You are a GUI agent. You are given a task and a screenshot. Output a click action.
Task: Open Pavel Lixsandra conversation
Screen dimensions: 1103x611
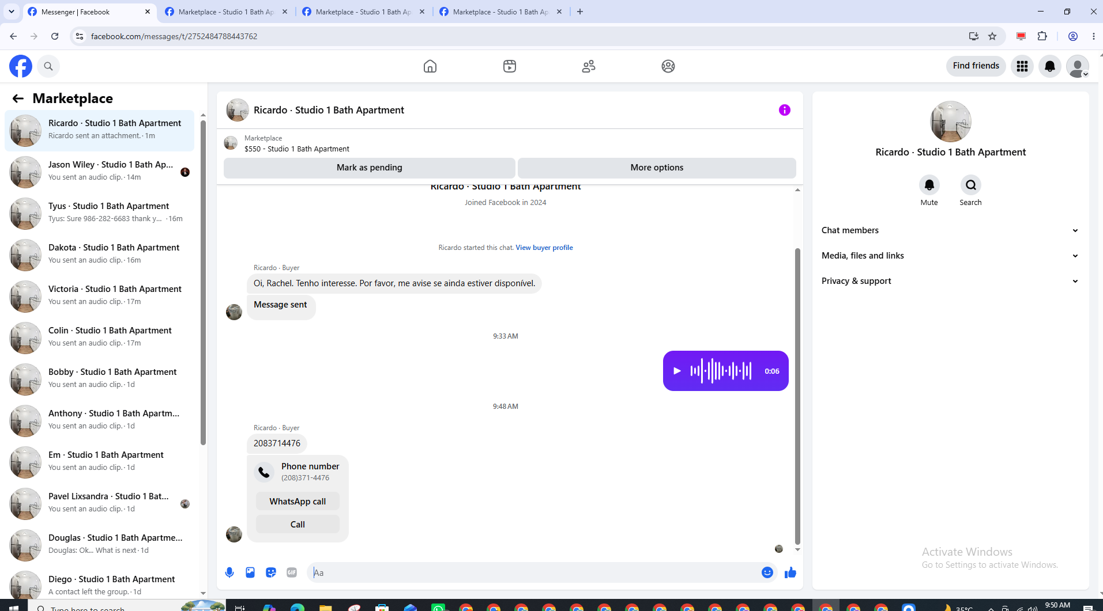tap(99, 504)
